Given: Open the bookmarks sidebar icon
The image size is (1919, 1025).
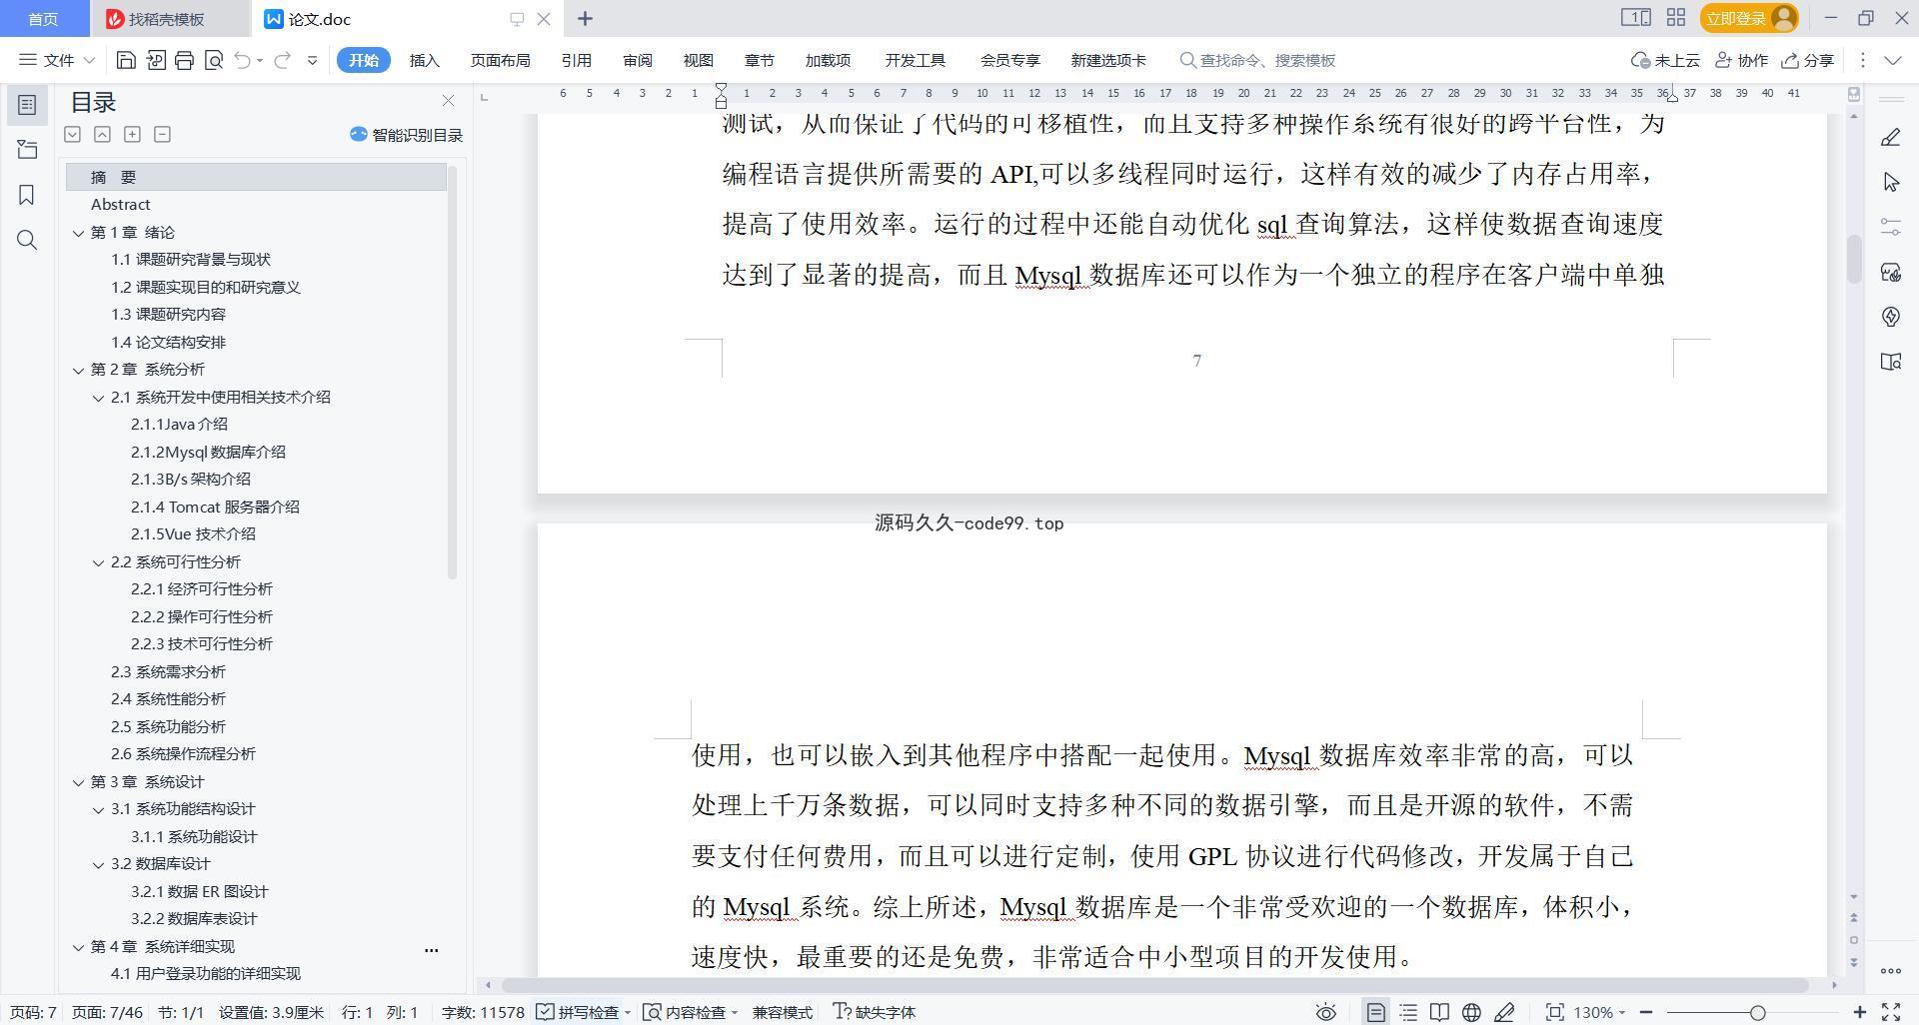Looking at the screenshot, I should 27,195.
